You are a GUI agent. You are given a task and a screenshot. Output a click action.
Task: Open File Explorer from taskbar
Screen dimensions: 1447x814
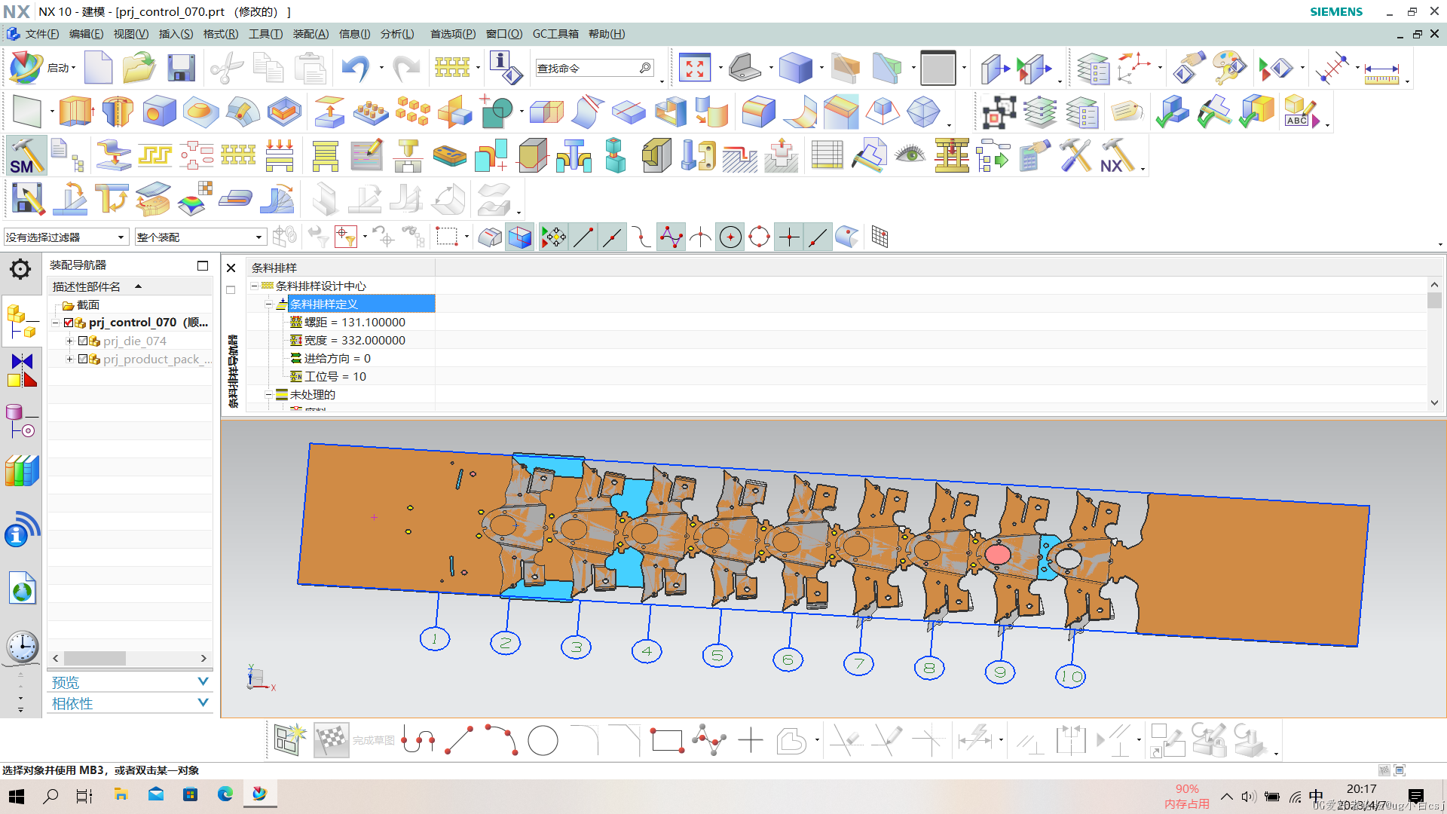[121, 794]
